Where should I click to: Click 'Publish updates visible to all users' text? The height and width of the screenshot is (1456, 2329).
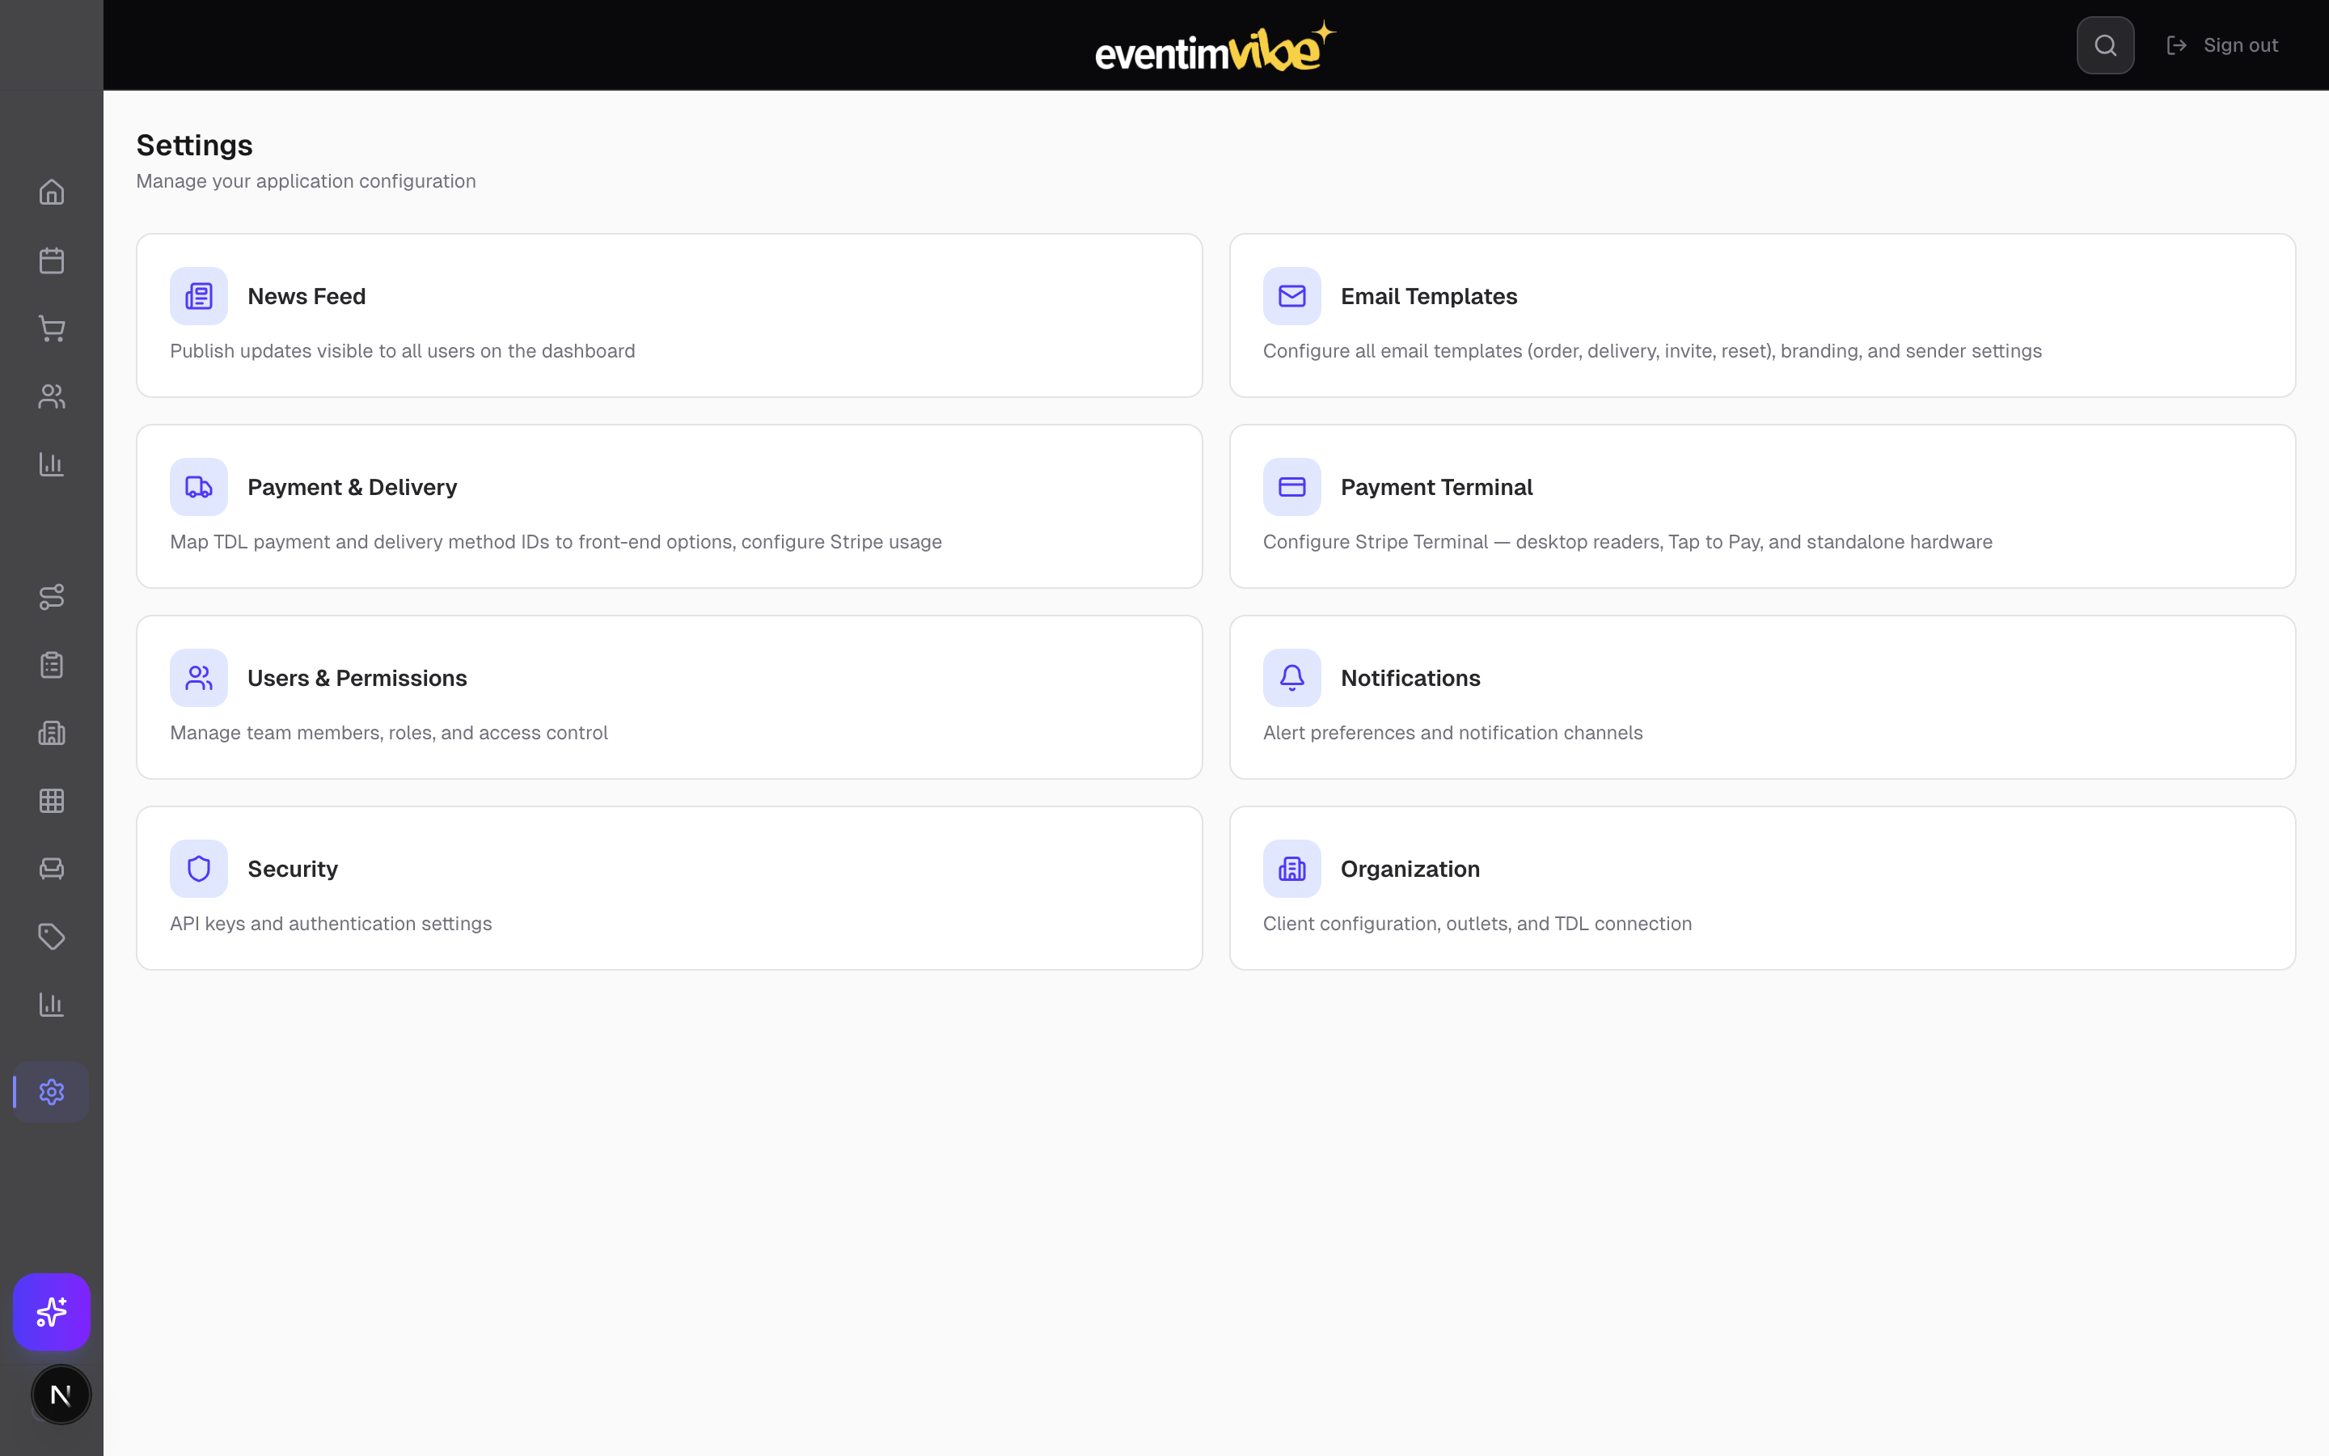[402, 352]
